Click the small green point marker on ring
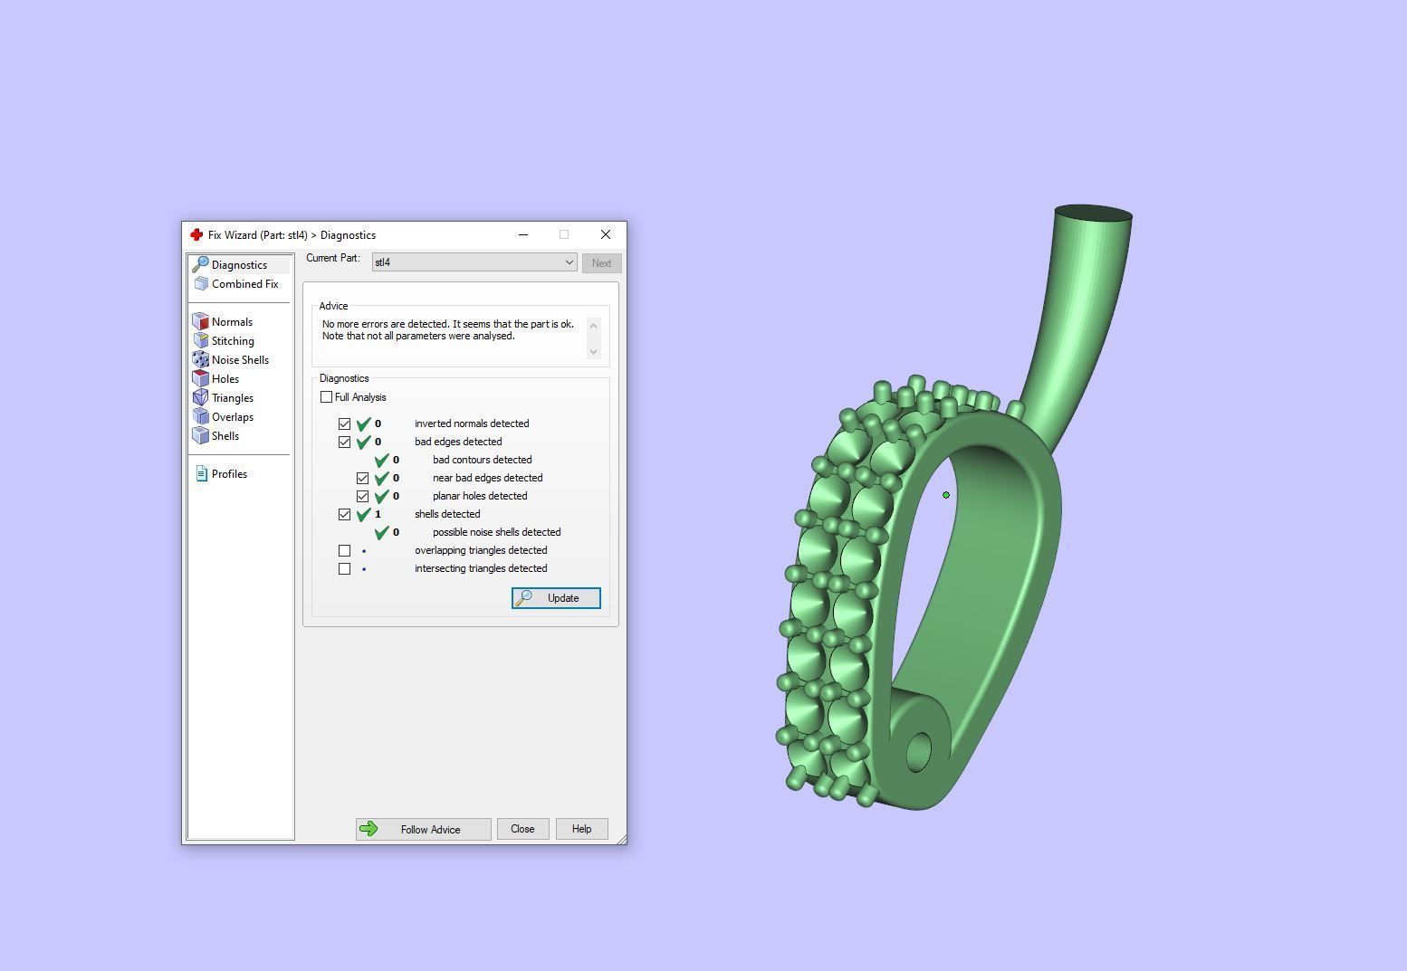 coord(946,495)
